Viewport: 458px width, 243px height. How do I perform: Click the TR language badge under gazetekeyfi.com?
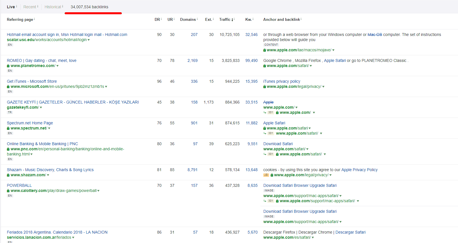tap(10, 112)
